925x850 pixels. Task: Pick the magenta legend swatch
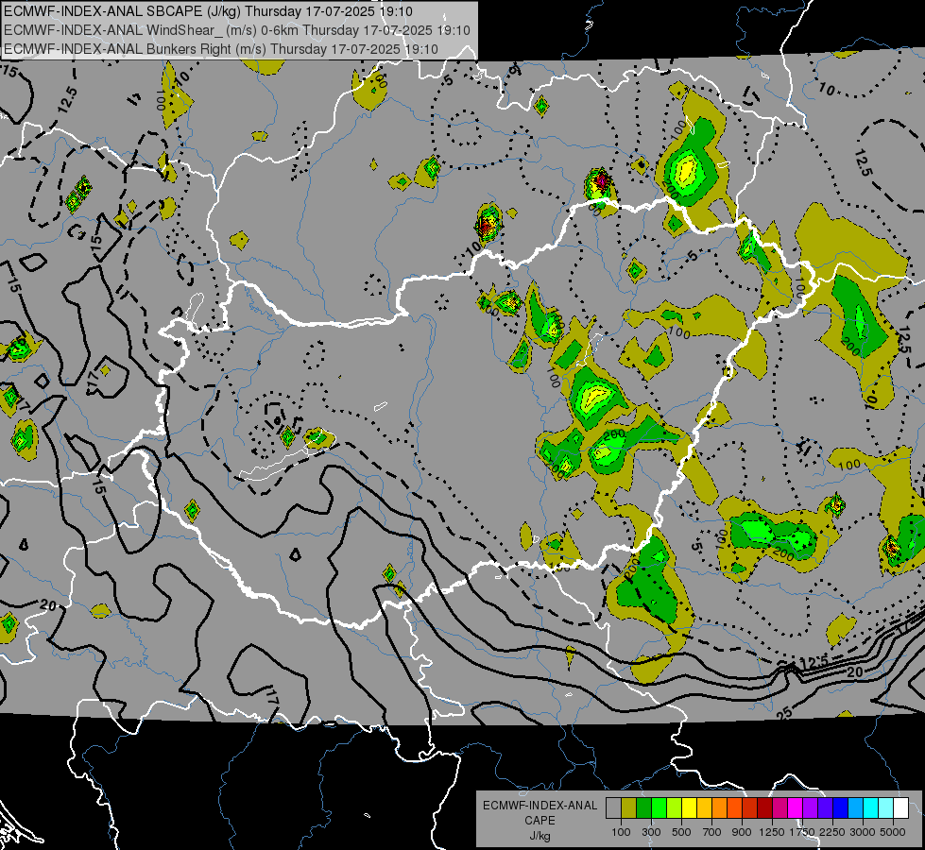[796, 808]
